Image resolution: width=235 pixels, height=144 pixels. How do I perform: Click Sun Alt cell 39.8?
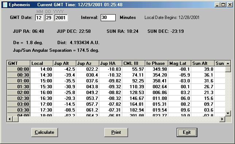[x=203, y=69]
